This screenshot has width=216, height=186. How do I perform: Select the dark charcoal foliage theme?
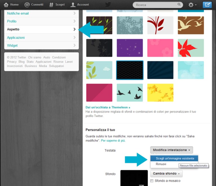[99, 48]
